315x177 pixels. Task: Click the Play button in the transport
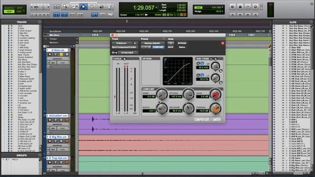pos(248,6)
